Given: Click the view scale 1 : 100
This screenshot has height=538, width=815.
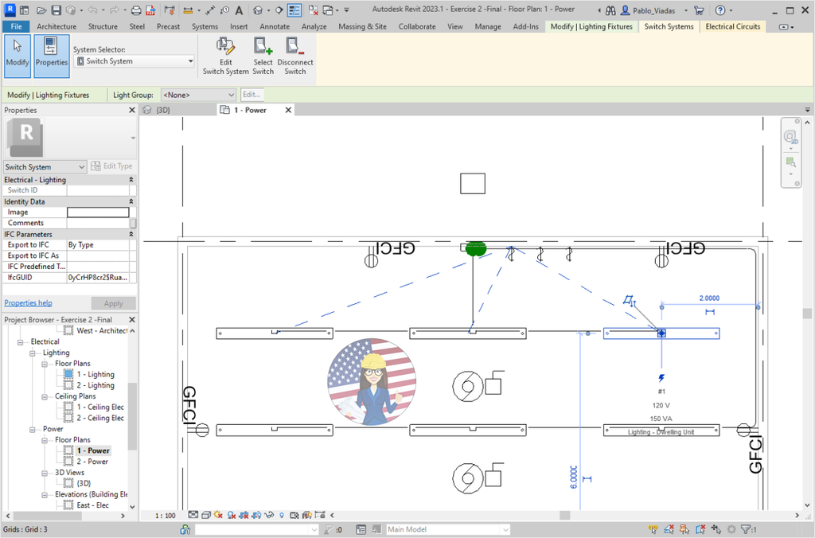Looking at the screenshot, I should [165, 515].
